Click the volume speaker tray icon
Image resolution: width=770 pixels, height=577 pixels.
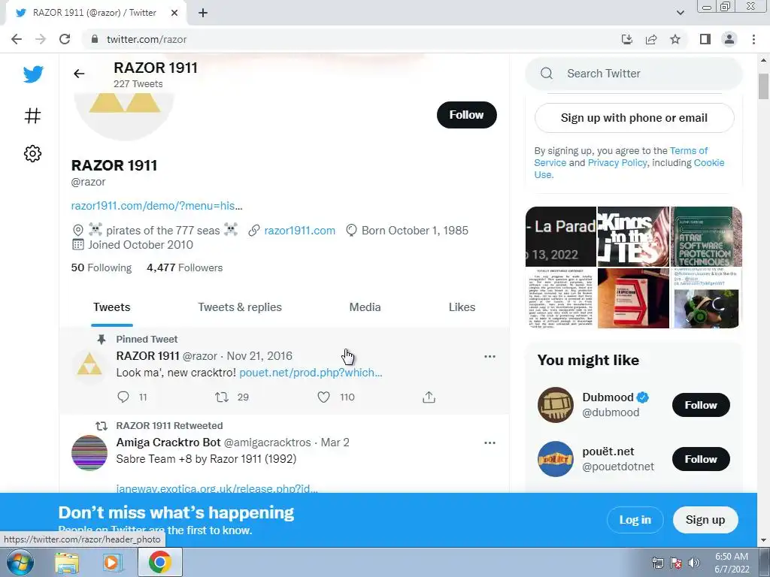pos(694,563)
